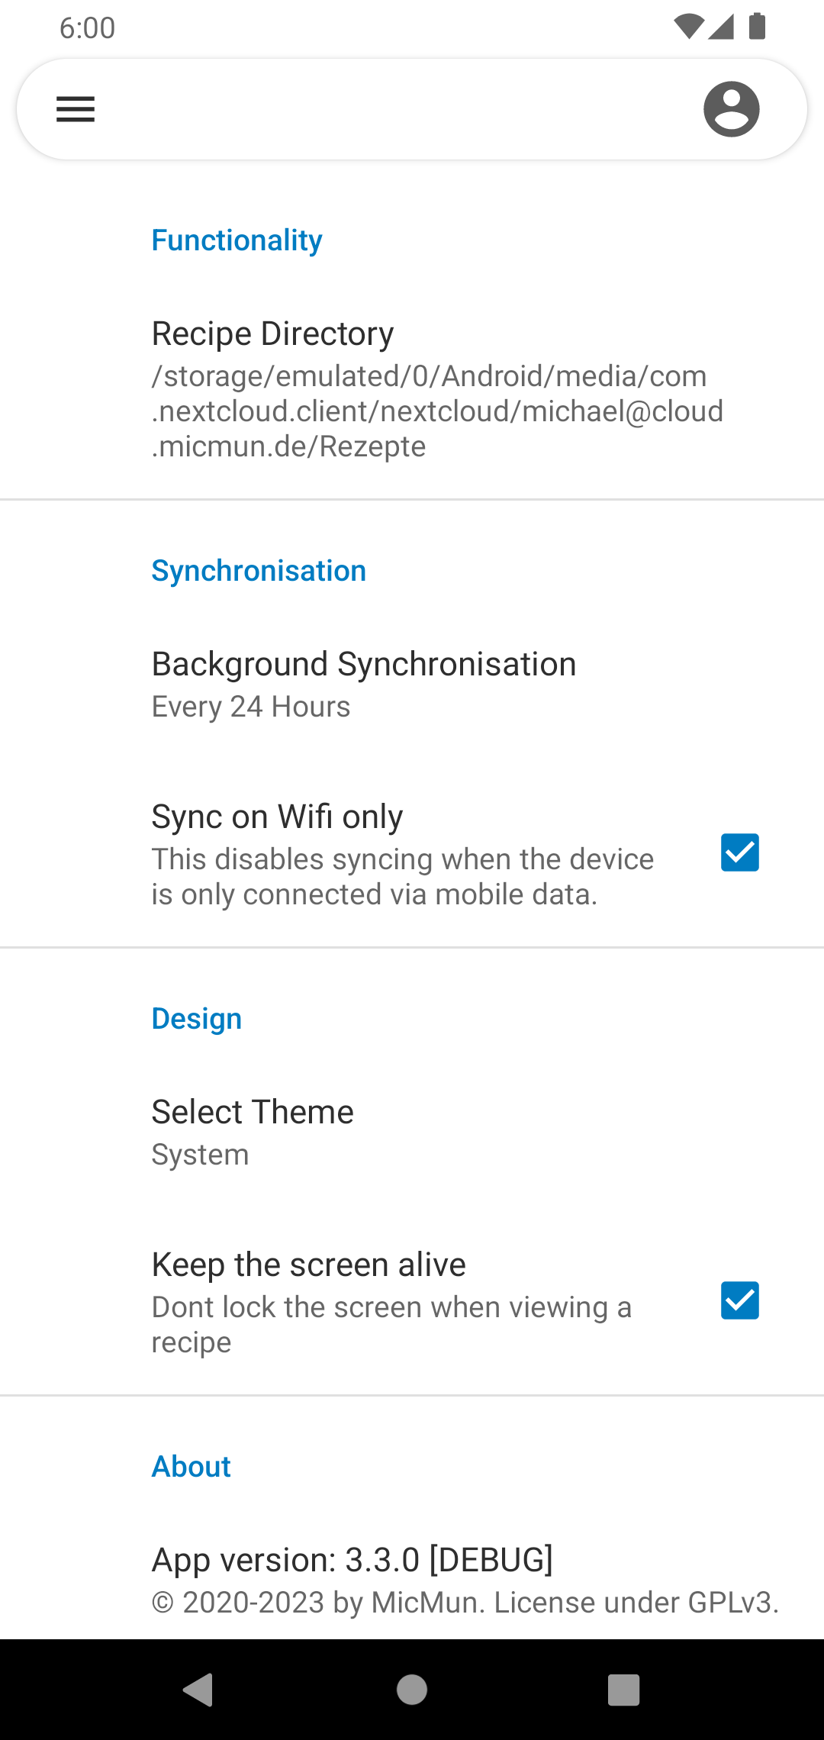Tap the empty search bar area
This screenshot has width=824, height=1740.
tap(397, 109)
